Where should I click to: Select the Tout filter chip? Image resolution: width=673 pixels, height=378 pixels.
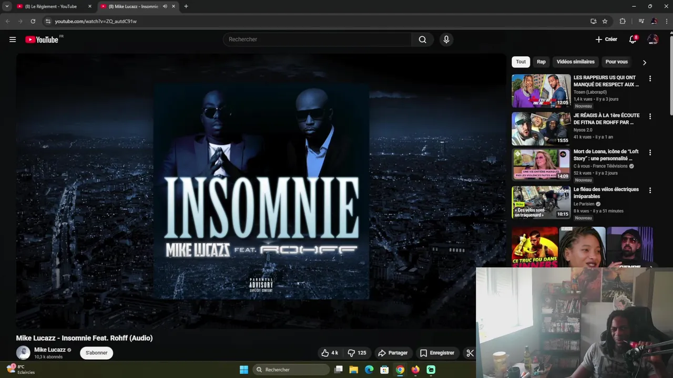[521, 61]
